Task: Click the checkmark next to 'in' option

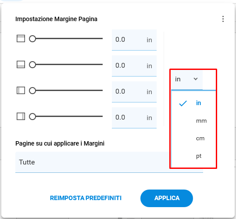Action: 183,103
